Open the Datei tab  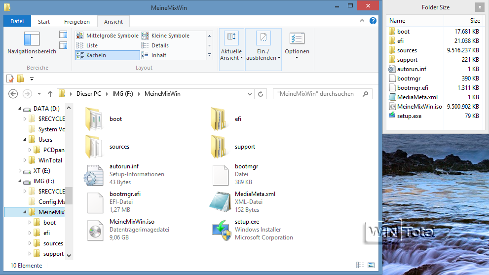[17, 21]
